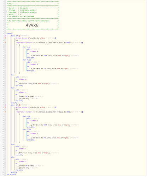The height and width of the screenshot is (177, 147).
Task: Click the power icon on line 78 Turn off
Action: [20, 168]
